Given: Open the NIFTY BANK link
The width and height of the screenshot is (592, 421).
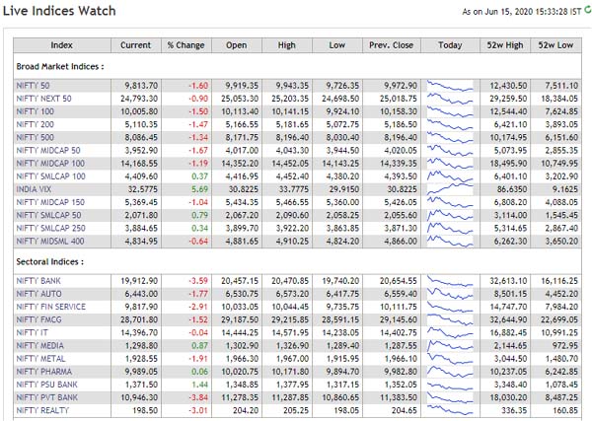Looking at the screenshot, I should 38,281.
